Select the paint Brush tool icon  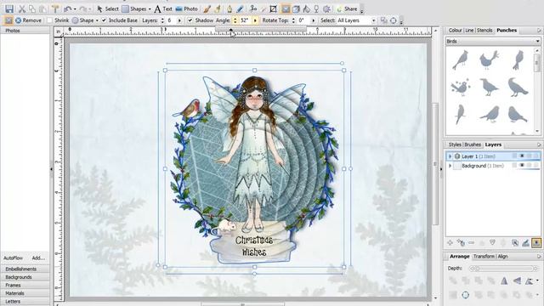[x=207, y=9]
